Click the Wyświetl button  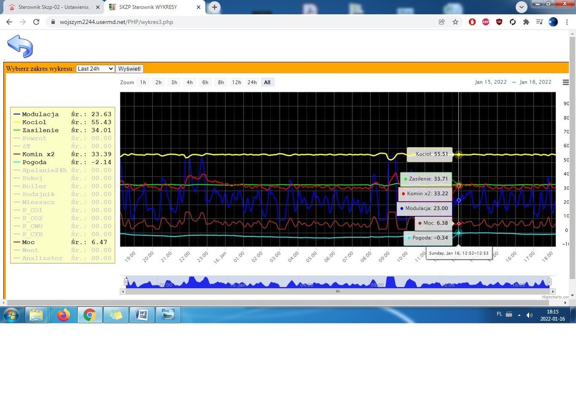(x=130, y=69)
